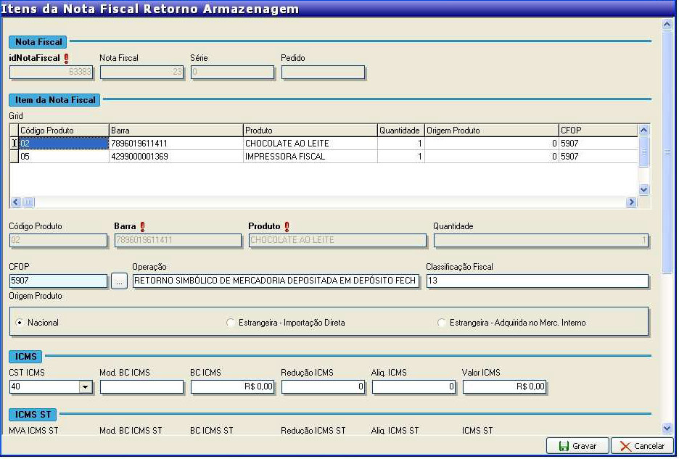The image size is (679, 459).
Task: Click the Operação text field
Action: click(x=276, y=281)
